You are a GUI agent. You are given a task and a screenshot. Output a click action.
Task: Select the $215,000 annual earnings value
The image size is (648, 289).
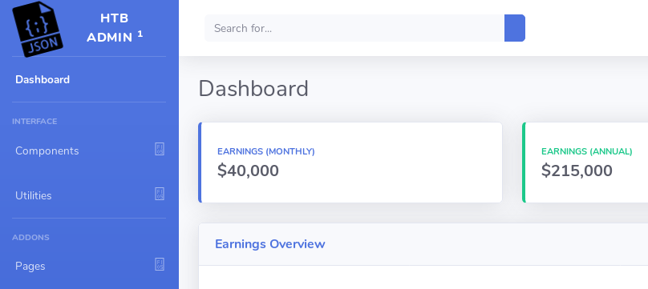point(577,171)
